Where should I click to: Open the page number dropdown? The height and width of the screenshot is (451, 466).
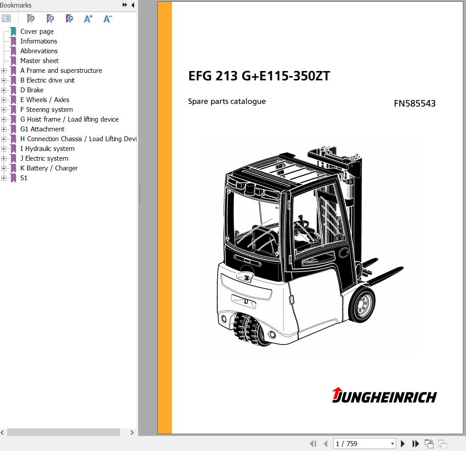[x=392, y=443]
